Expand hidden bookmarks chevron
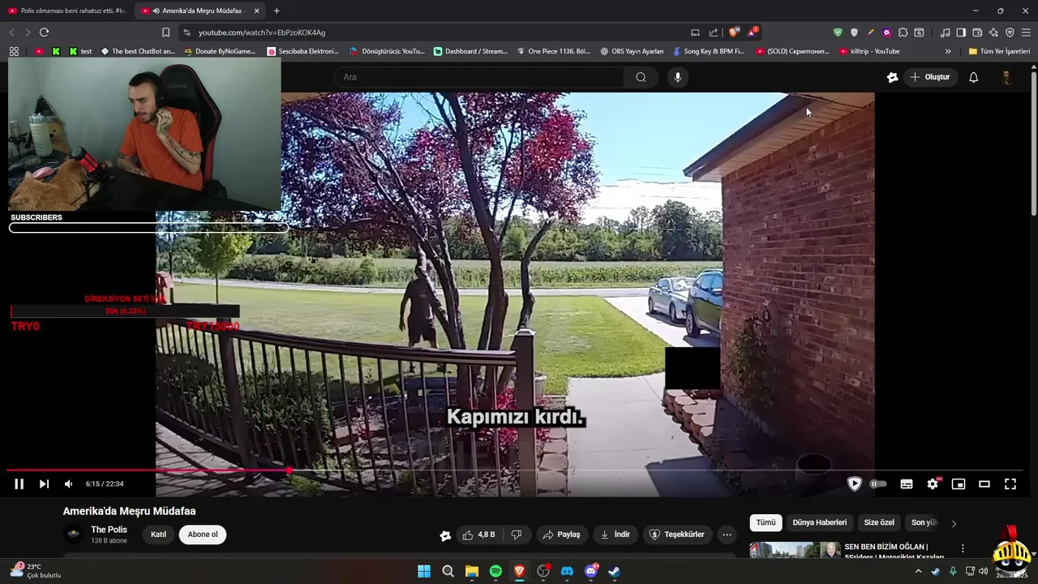 coord(948,51)
